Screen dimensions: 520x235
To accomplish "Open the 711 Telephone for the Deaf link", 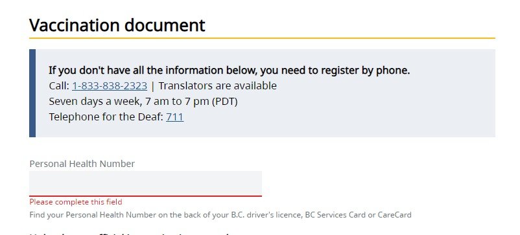I will tap(175, 117).
